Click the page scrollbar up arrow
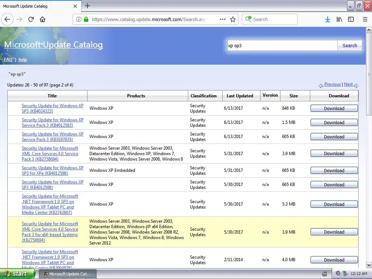This screenshot has height=279, width=372. [x=369, y=30]
